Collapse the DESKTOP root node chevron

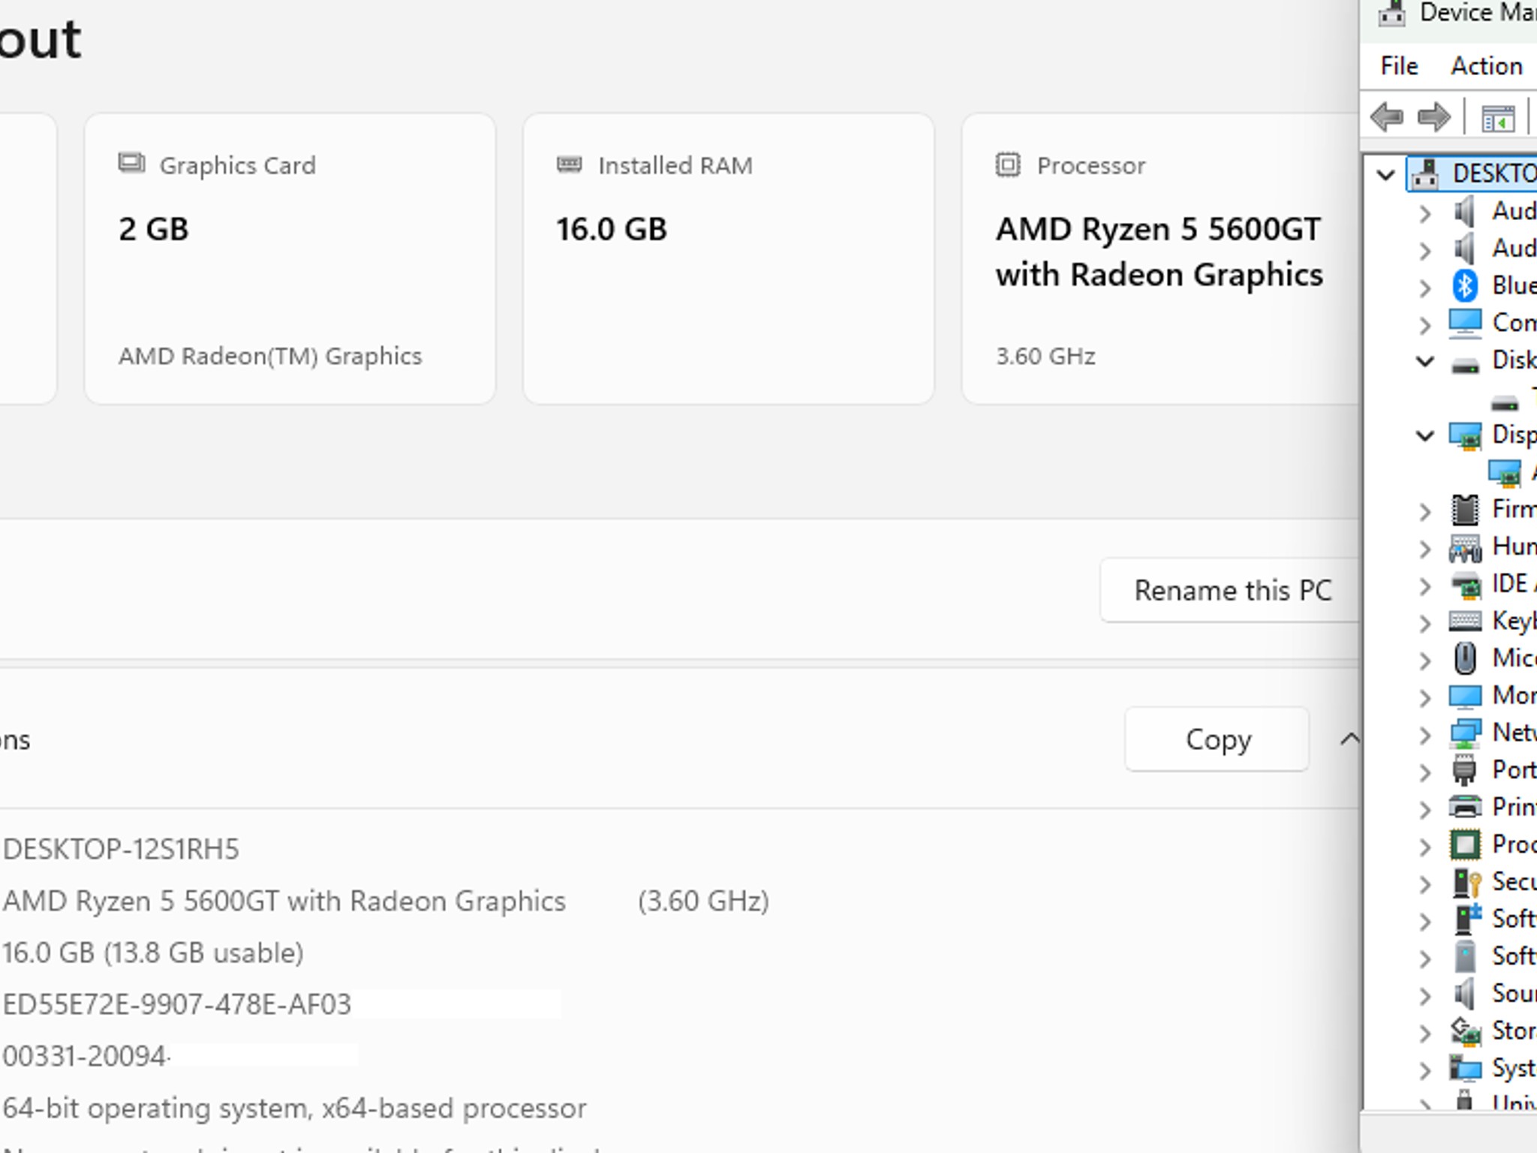(x=1385, y=176)
